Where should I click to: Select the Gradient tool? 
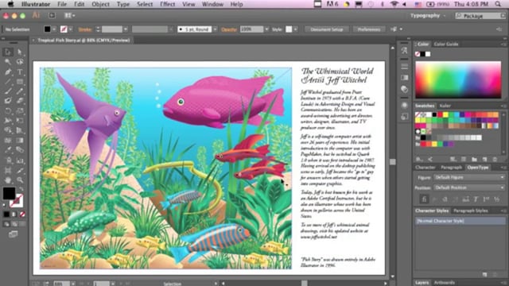point(20,141)
